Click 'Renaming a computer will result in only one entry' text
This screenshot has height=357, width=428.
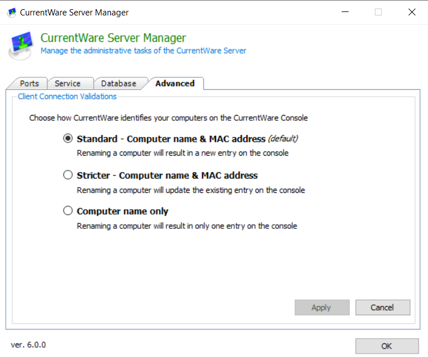click(187, 226)
